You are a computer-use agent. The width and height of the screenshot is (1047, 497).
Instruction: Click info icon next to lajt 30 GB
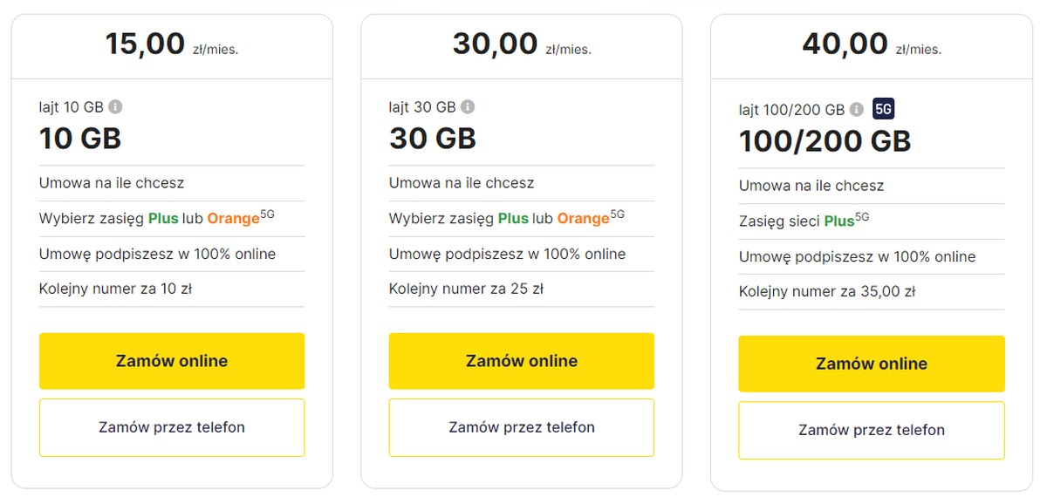468,107
